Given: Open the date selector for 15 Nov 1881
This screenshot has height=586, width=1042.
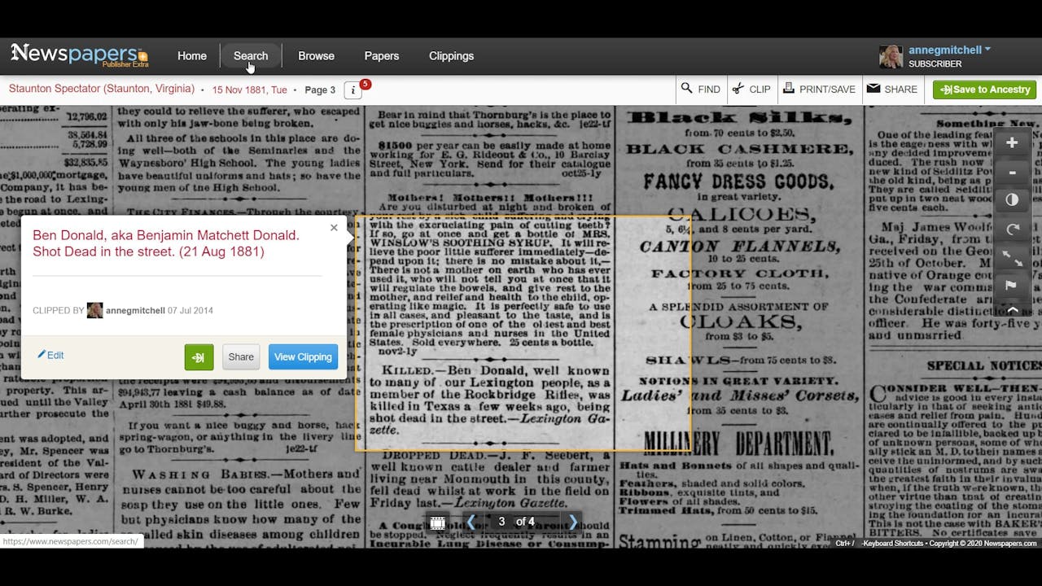Looking at the screenshot, I should pyautogui.click(x=249, y=90).
